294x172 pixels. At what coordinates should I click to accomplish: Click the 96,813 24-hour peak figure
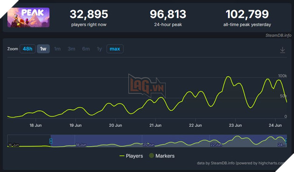(x=168, y=14)
